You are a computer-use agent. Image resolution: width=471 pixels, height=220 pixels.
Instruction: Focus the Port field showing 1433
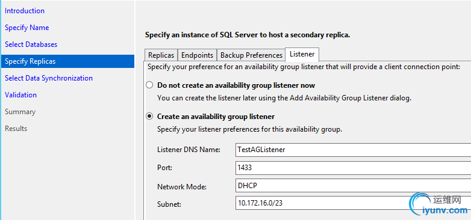353,168
